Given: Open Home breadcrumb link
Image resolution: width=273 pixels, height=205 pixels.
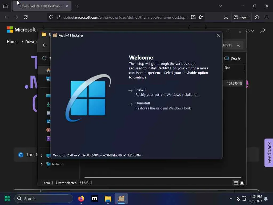Looking at the screenshot, I should (12, 42).
